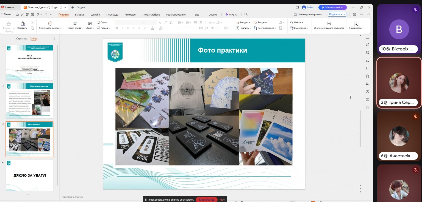Image resolution: width=422 pixels, height=202 pixels.
Task: Open Инструменты для студентов
Action: point(329,25)
